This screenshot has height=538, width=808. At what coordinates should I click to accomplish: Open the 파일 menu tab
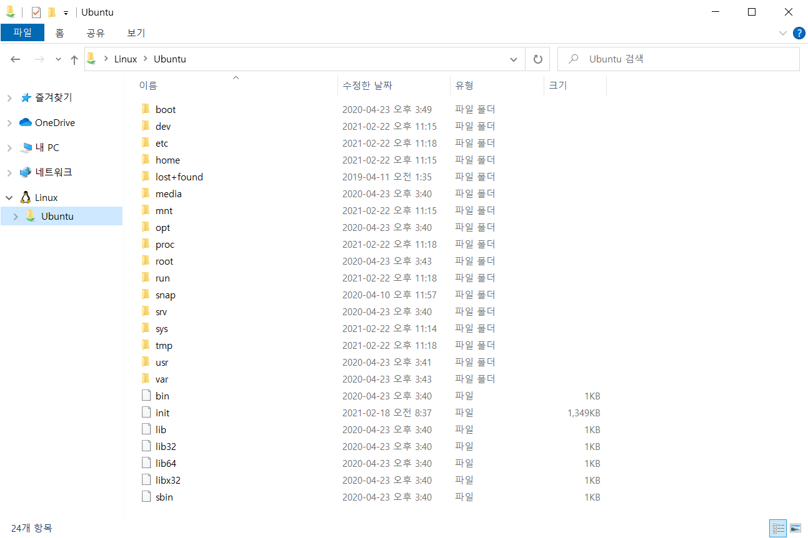click(x=22, y=32)
